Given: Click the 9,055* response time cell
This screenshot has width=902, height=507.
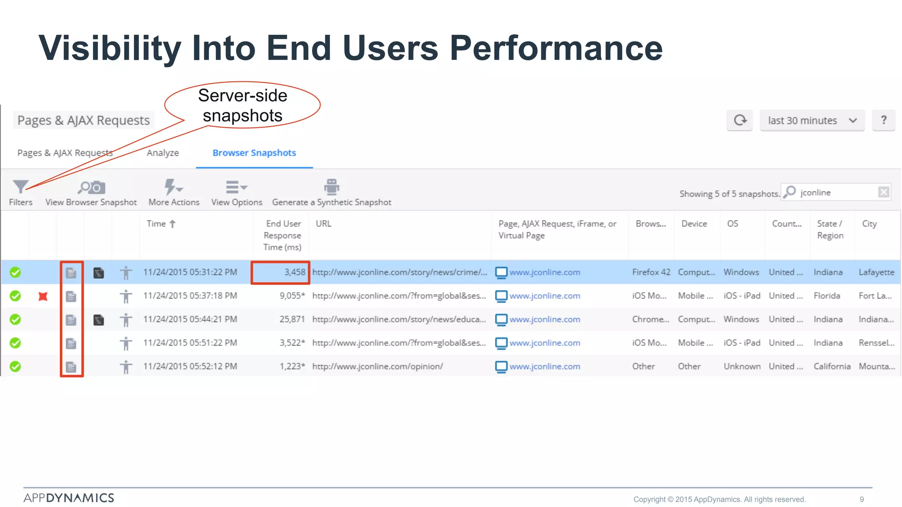Looking at the screenshot, I should tap(292, 296).
